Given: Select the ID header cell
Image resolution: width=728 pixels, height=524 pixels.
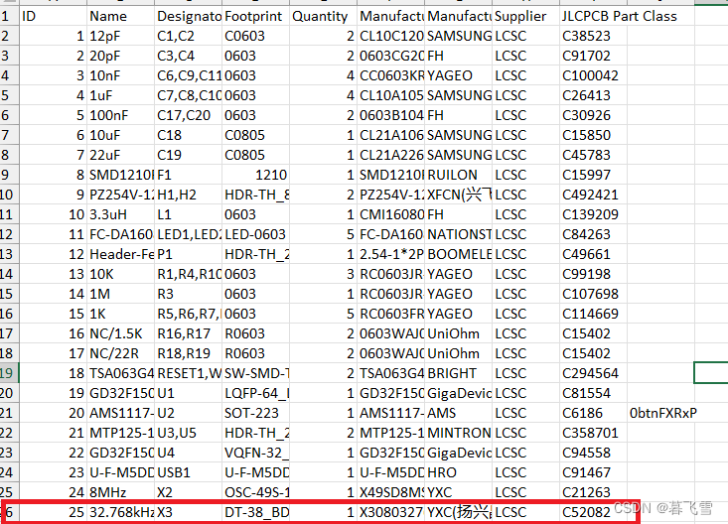Looking at the screenshot, I should coord(53,16).
